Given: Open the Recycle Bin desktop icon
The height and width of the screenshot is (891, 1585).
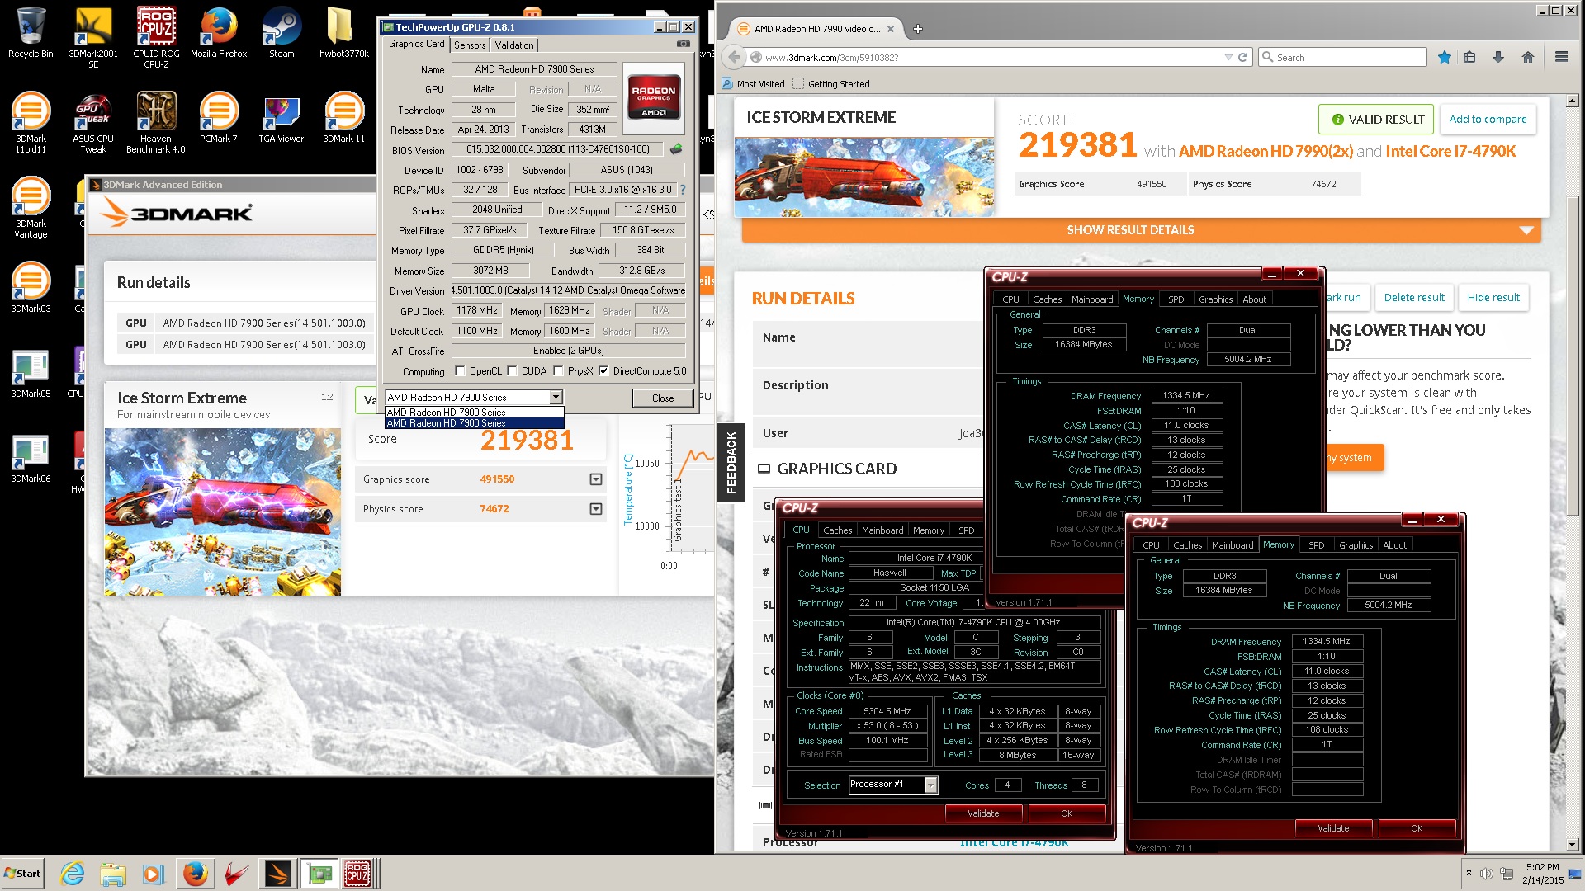Looking at the screenshot, I should pyautogui.click(x=31, y=34).
